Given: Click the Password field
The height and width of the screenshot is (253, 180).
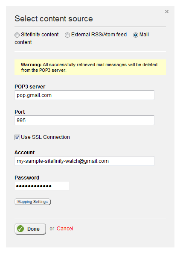Looking at the screenshot, I should tap(42, 186).
